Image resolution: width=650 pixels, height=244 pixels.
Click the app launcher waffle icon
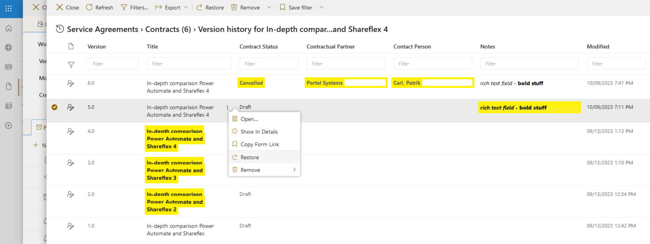pos(8,8)
